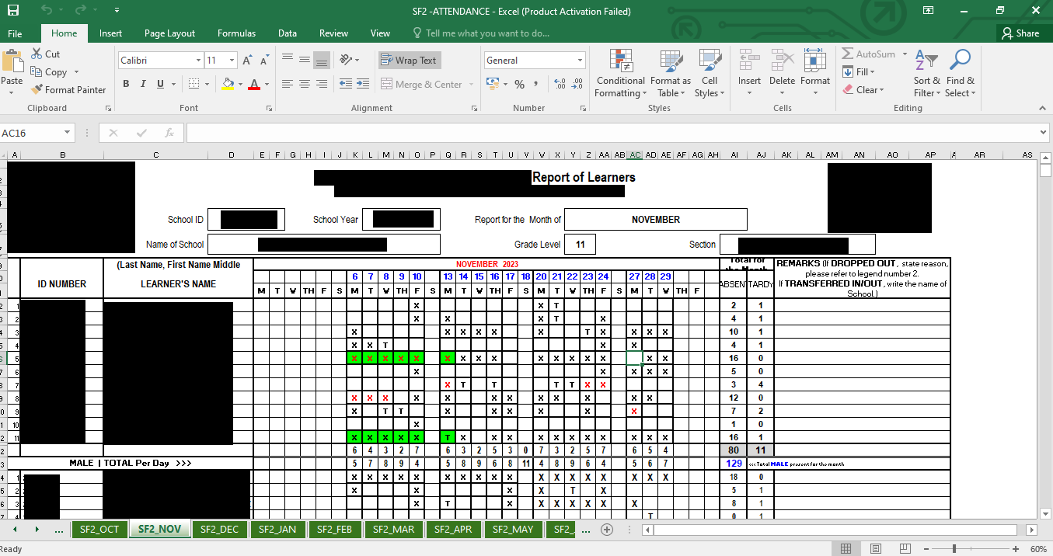Open the Font Color dropdown arrow
The image size is (1053, 556).
point(267,84)
